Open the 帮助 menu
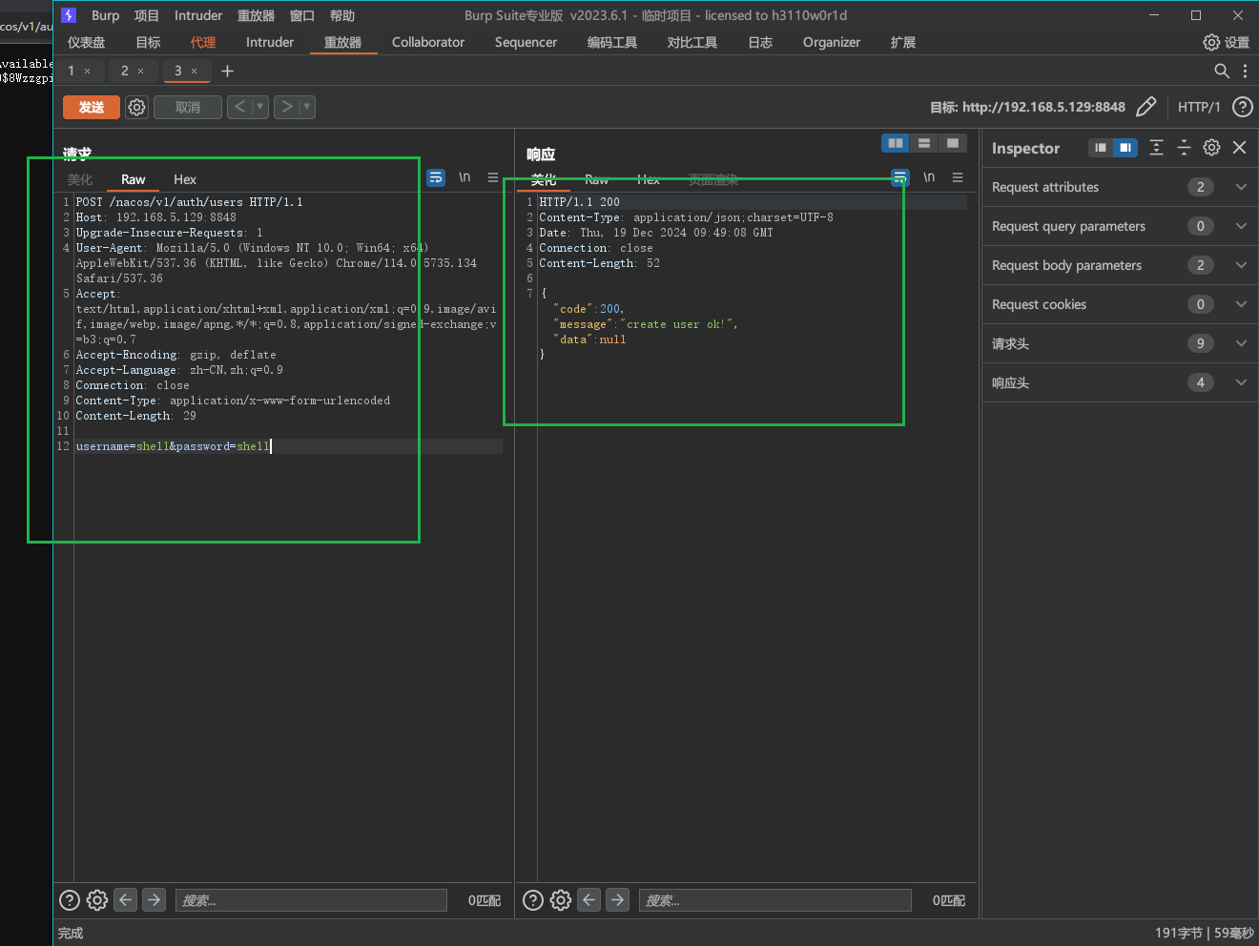Image resolution: width=1259 pixels, height=946 pixels. coord(342,15)
